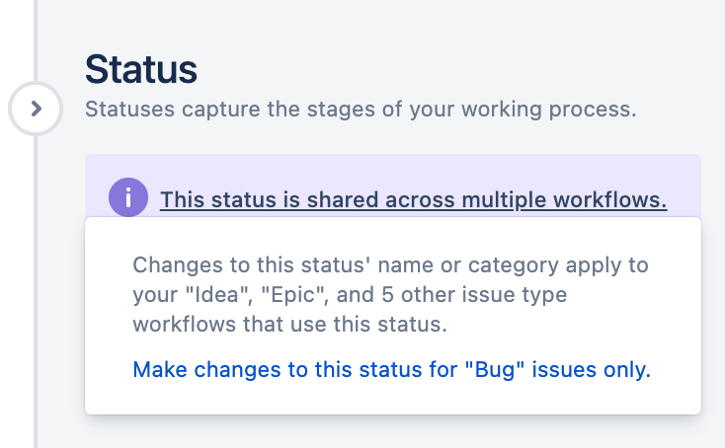Viewport: 725px width, 448px height.
Task: Open the shared across multiple workflows link
Action: (x=413, y=200)
